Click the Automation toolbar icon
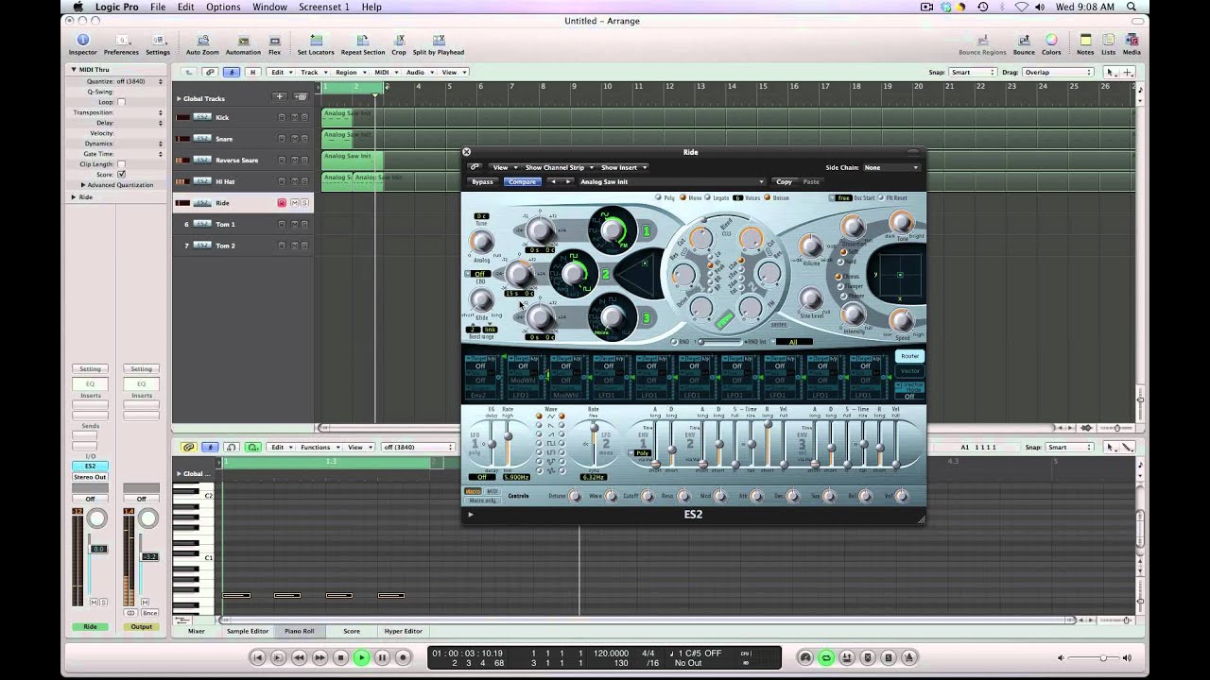 pyautogui.click(x=243, y=40)
